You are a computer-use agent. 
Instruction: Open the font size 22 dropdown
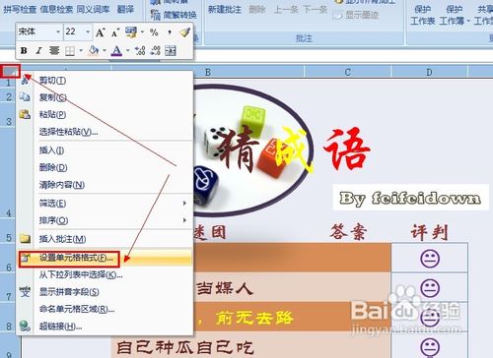88,31
